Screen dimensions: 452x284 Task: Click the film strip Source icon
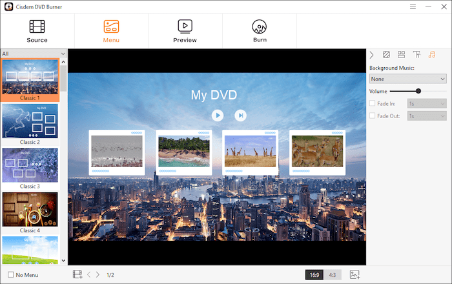click(x=37, y=26)
